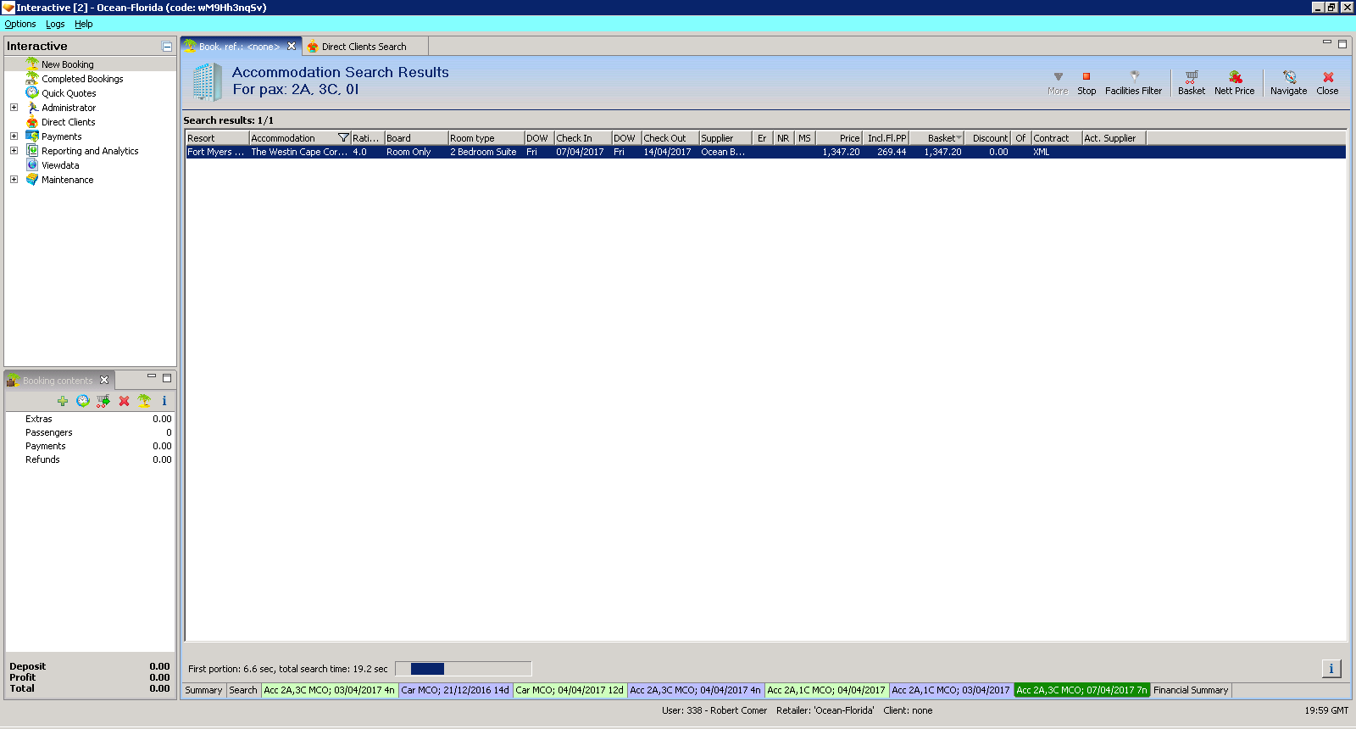Select the Passengers row in Booking contents
This screenshot has height=729, width=1356.
[x=90, y=432]
